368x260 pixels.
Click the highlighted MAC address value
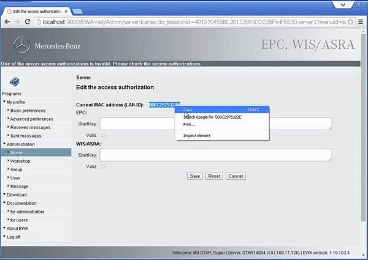coord(164,105)
